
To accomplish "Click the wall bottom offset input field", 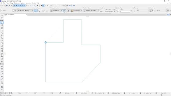I will click(125, 12).
